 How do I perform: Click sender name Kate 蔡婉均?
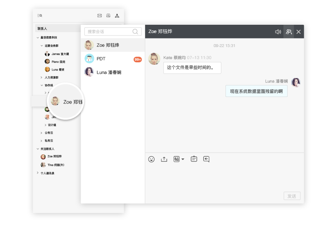(174, 57)
